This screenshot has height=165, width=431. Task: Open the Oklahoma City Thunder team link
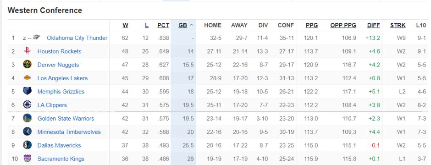click(77, 38)
